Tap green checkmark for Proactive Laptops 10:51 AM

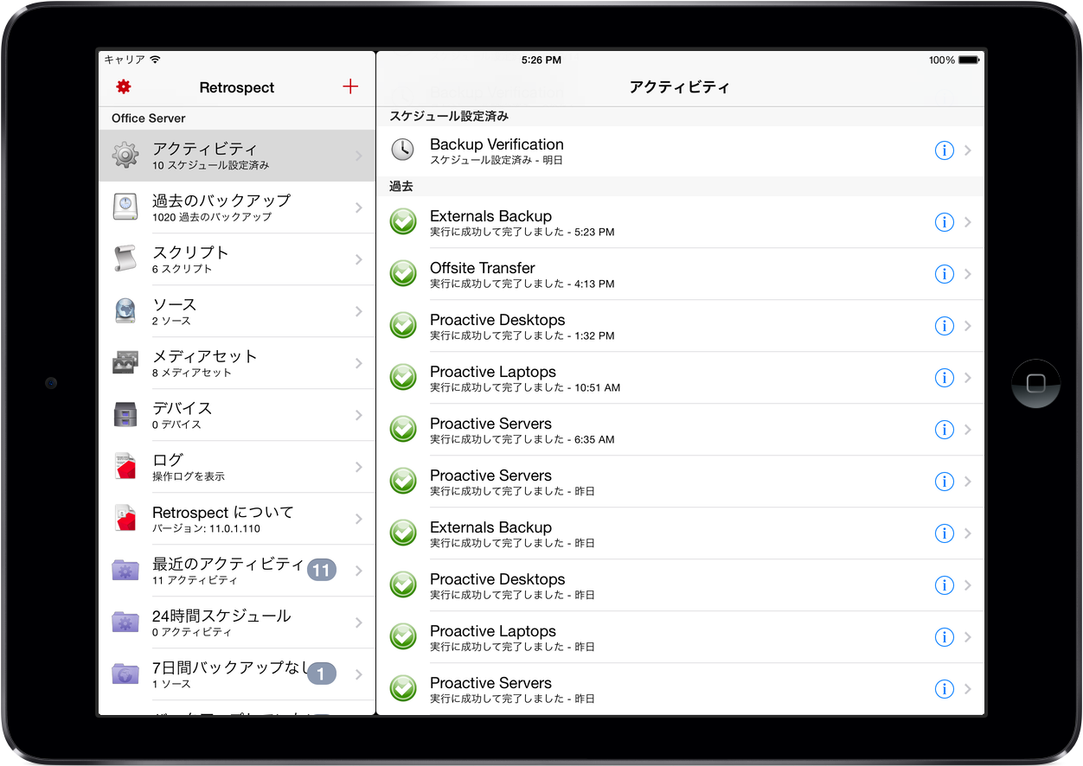pos(403,377)
